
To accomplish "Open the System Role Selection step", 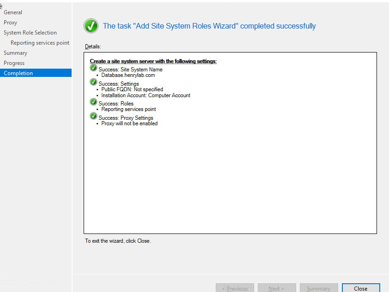I will pyautogui.click(x=30, y=33).
